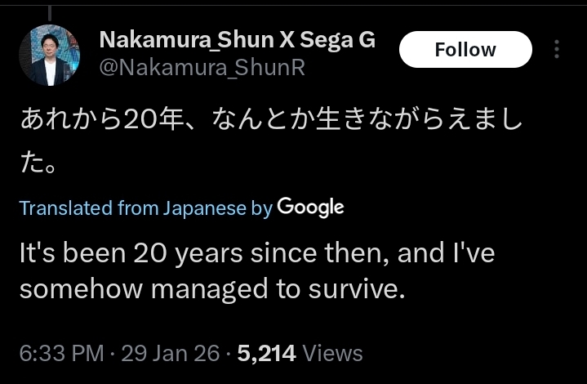
Task: Click the first line of Japanese text
Action: [x=270, y=123]
